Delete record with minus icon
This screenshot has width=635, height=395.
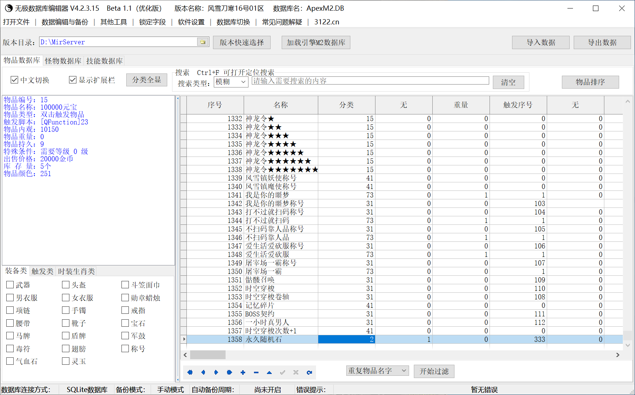point(256,372)
